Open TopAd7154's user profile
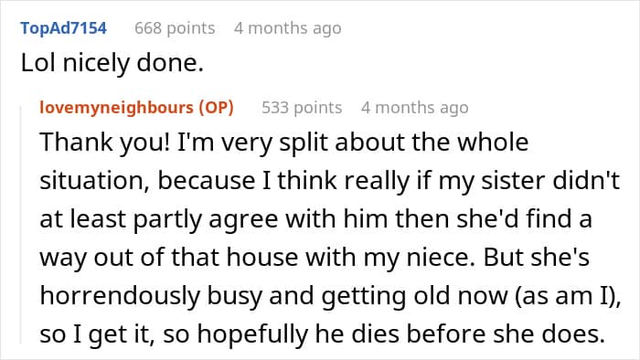Viewport: 640px width, 360px height. click(64, 28)
